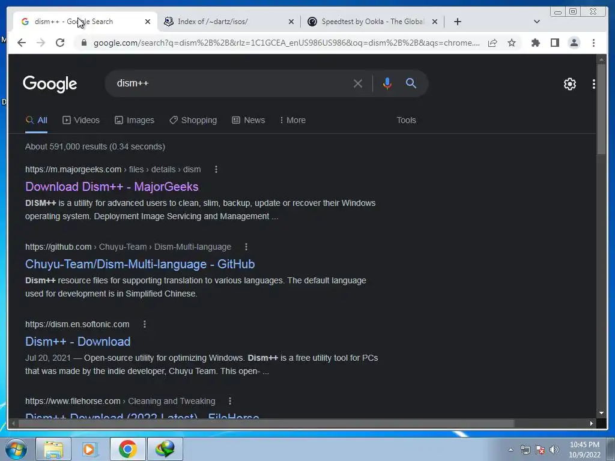The image size is (615, 461).
Task: Click the scroll right arrow
Action: coord(591,423)
